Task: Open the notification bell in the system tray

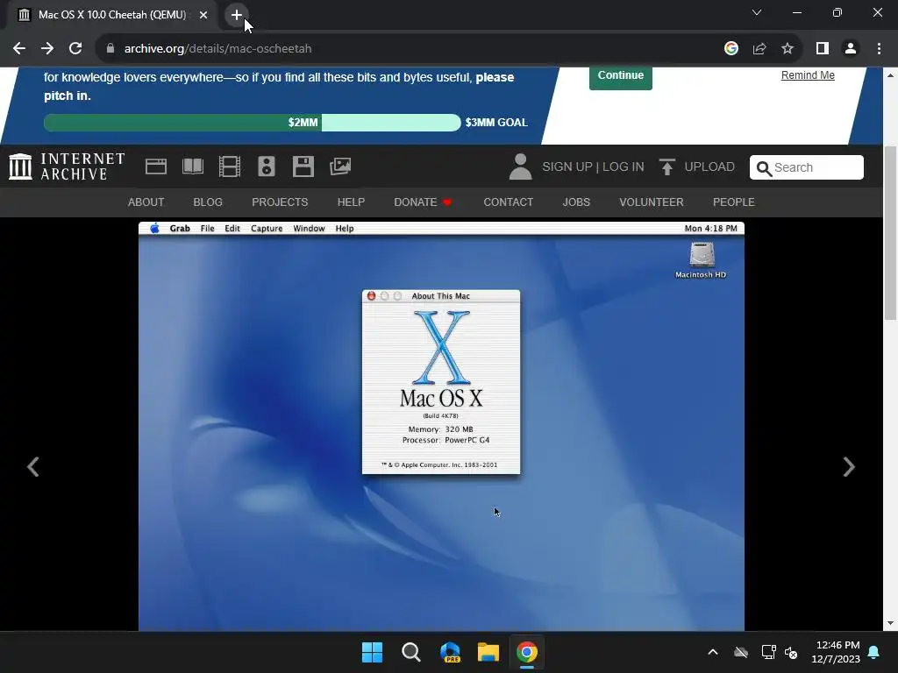Action: (x=874, y=652)
